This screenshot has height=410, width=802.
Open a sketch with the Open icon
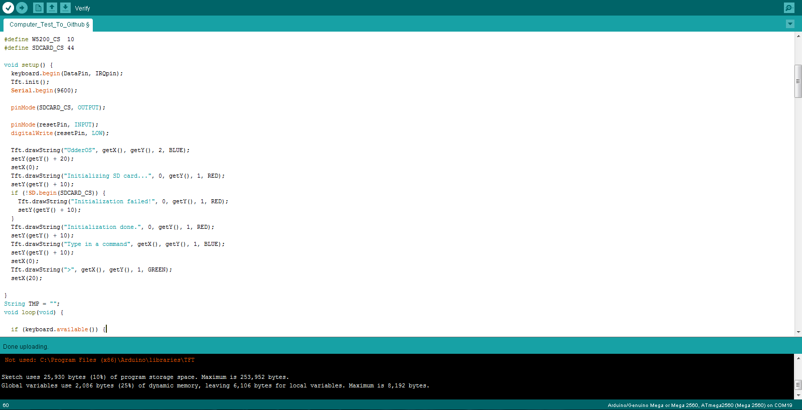(52, 8)
